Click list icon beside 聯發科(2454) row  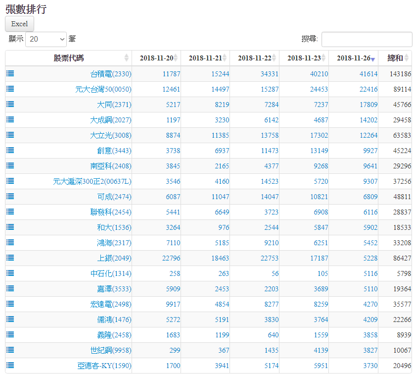point(10,212)
